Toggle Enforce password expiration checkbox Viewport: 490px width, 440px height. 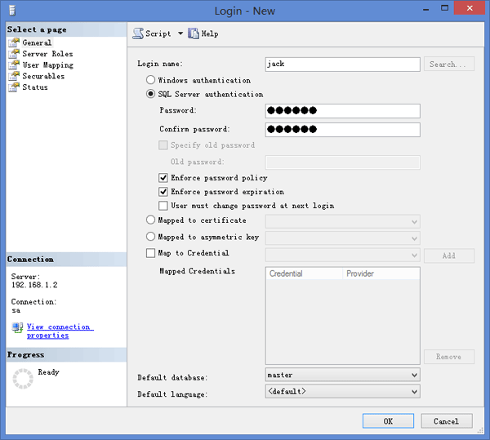163,192
